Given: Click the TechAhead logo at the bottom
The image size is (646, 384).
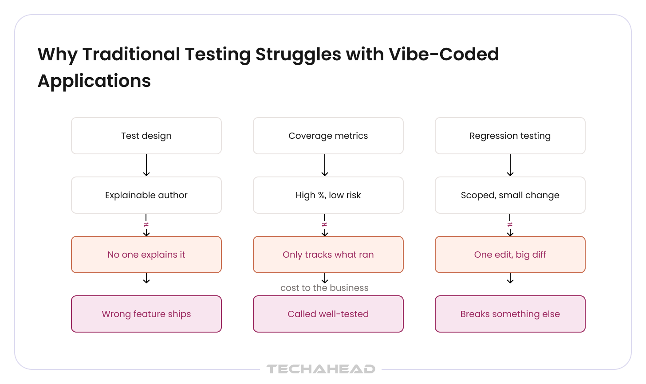Looking at the screenshot, I should 321,369.
